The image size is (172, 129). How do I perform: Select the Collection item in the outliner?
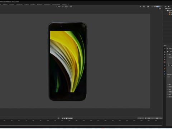click(x=170, y=10)
